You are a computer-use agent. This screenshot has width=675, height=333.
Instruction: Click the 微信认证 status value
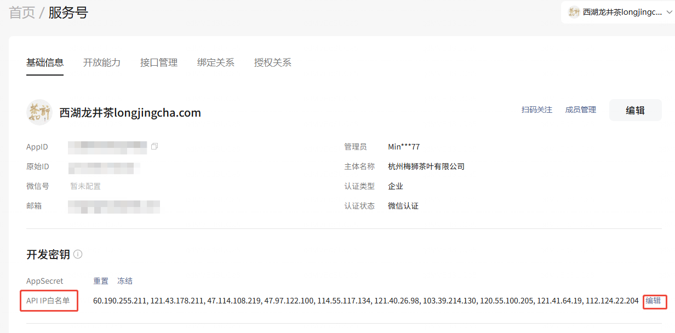(x=403, y=206)
